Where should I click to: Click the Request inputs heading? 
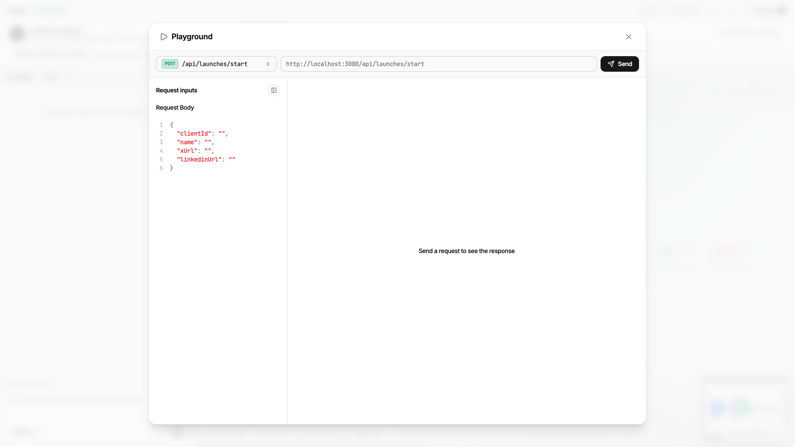pyautogui.click(x=176, y=90)
